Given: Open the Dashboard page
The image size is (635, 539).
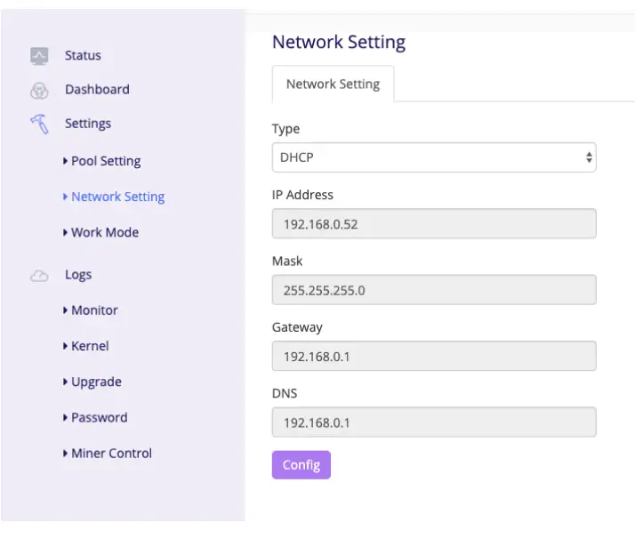Looking at the screenshot, I should click(97, 90).
